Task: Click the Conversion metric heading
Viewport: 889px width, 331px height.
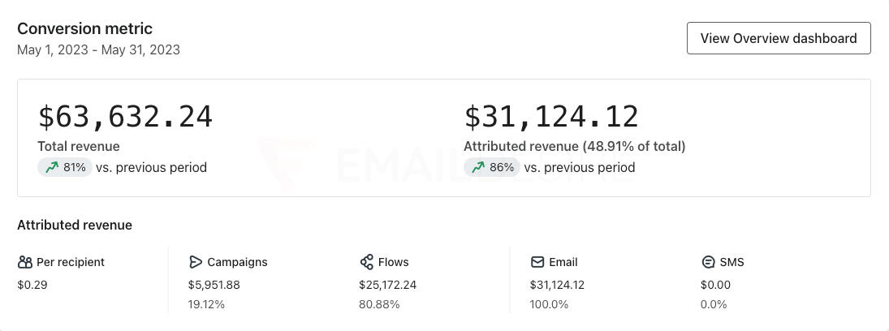Action: [84, 28]
